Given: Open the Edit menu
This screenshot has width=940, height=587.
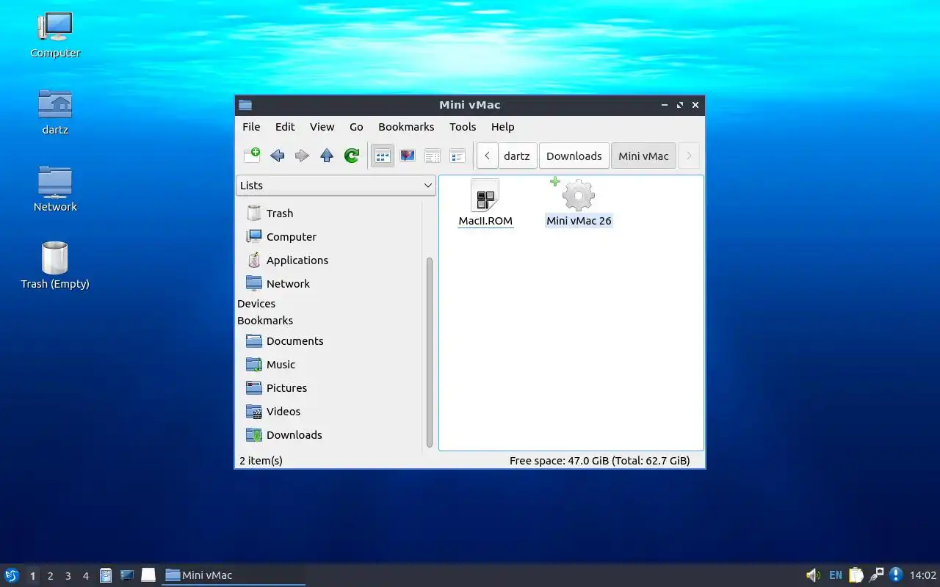Looking at the screenshot, I should pyautogui.click(x=285, y=127).
